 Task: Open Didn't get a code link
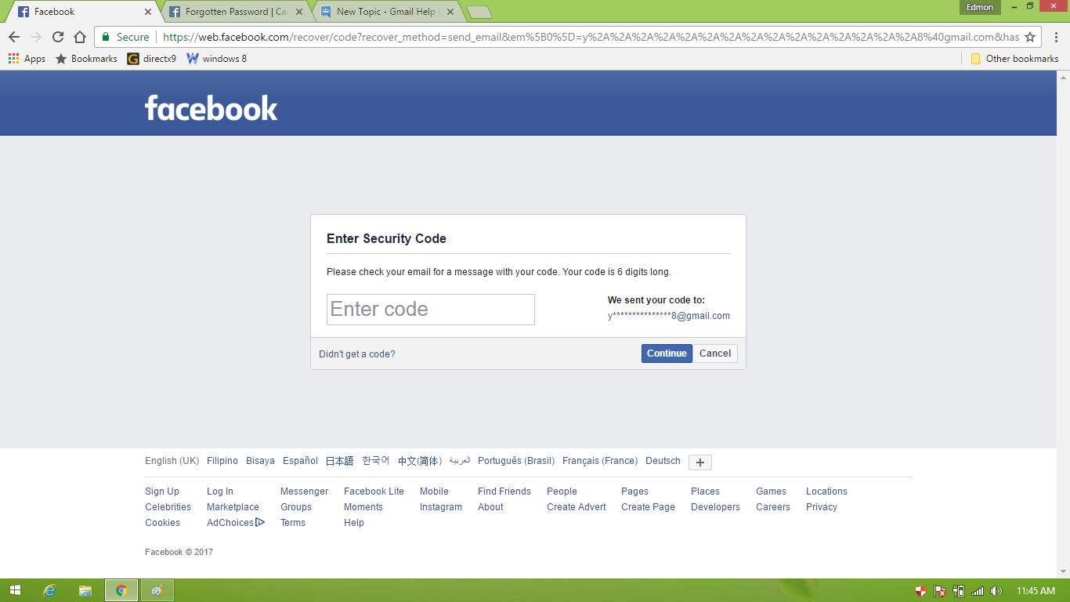coord(357,354)
